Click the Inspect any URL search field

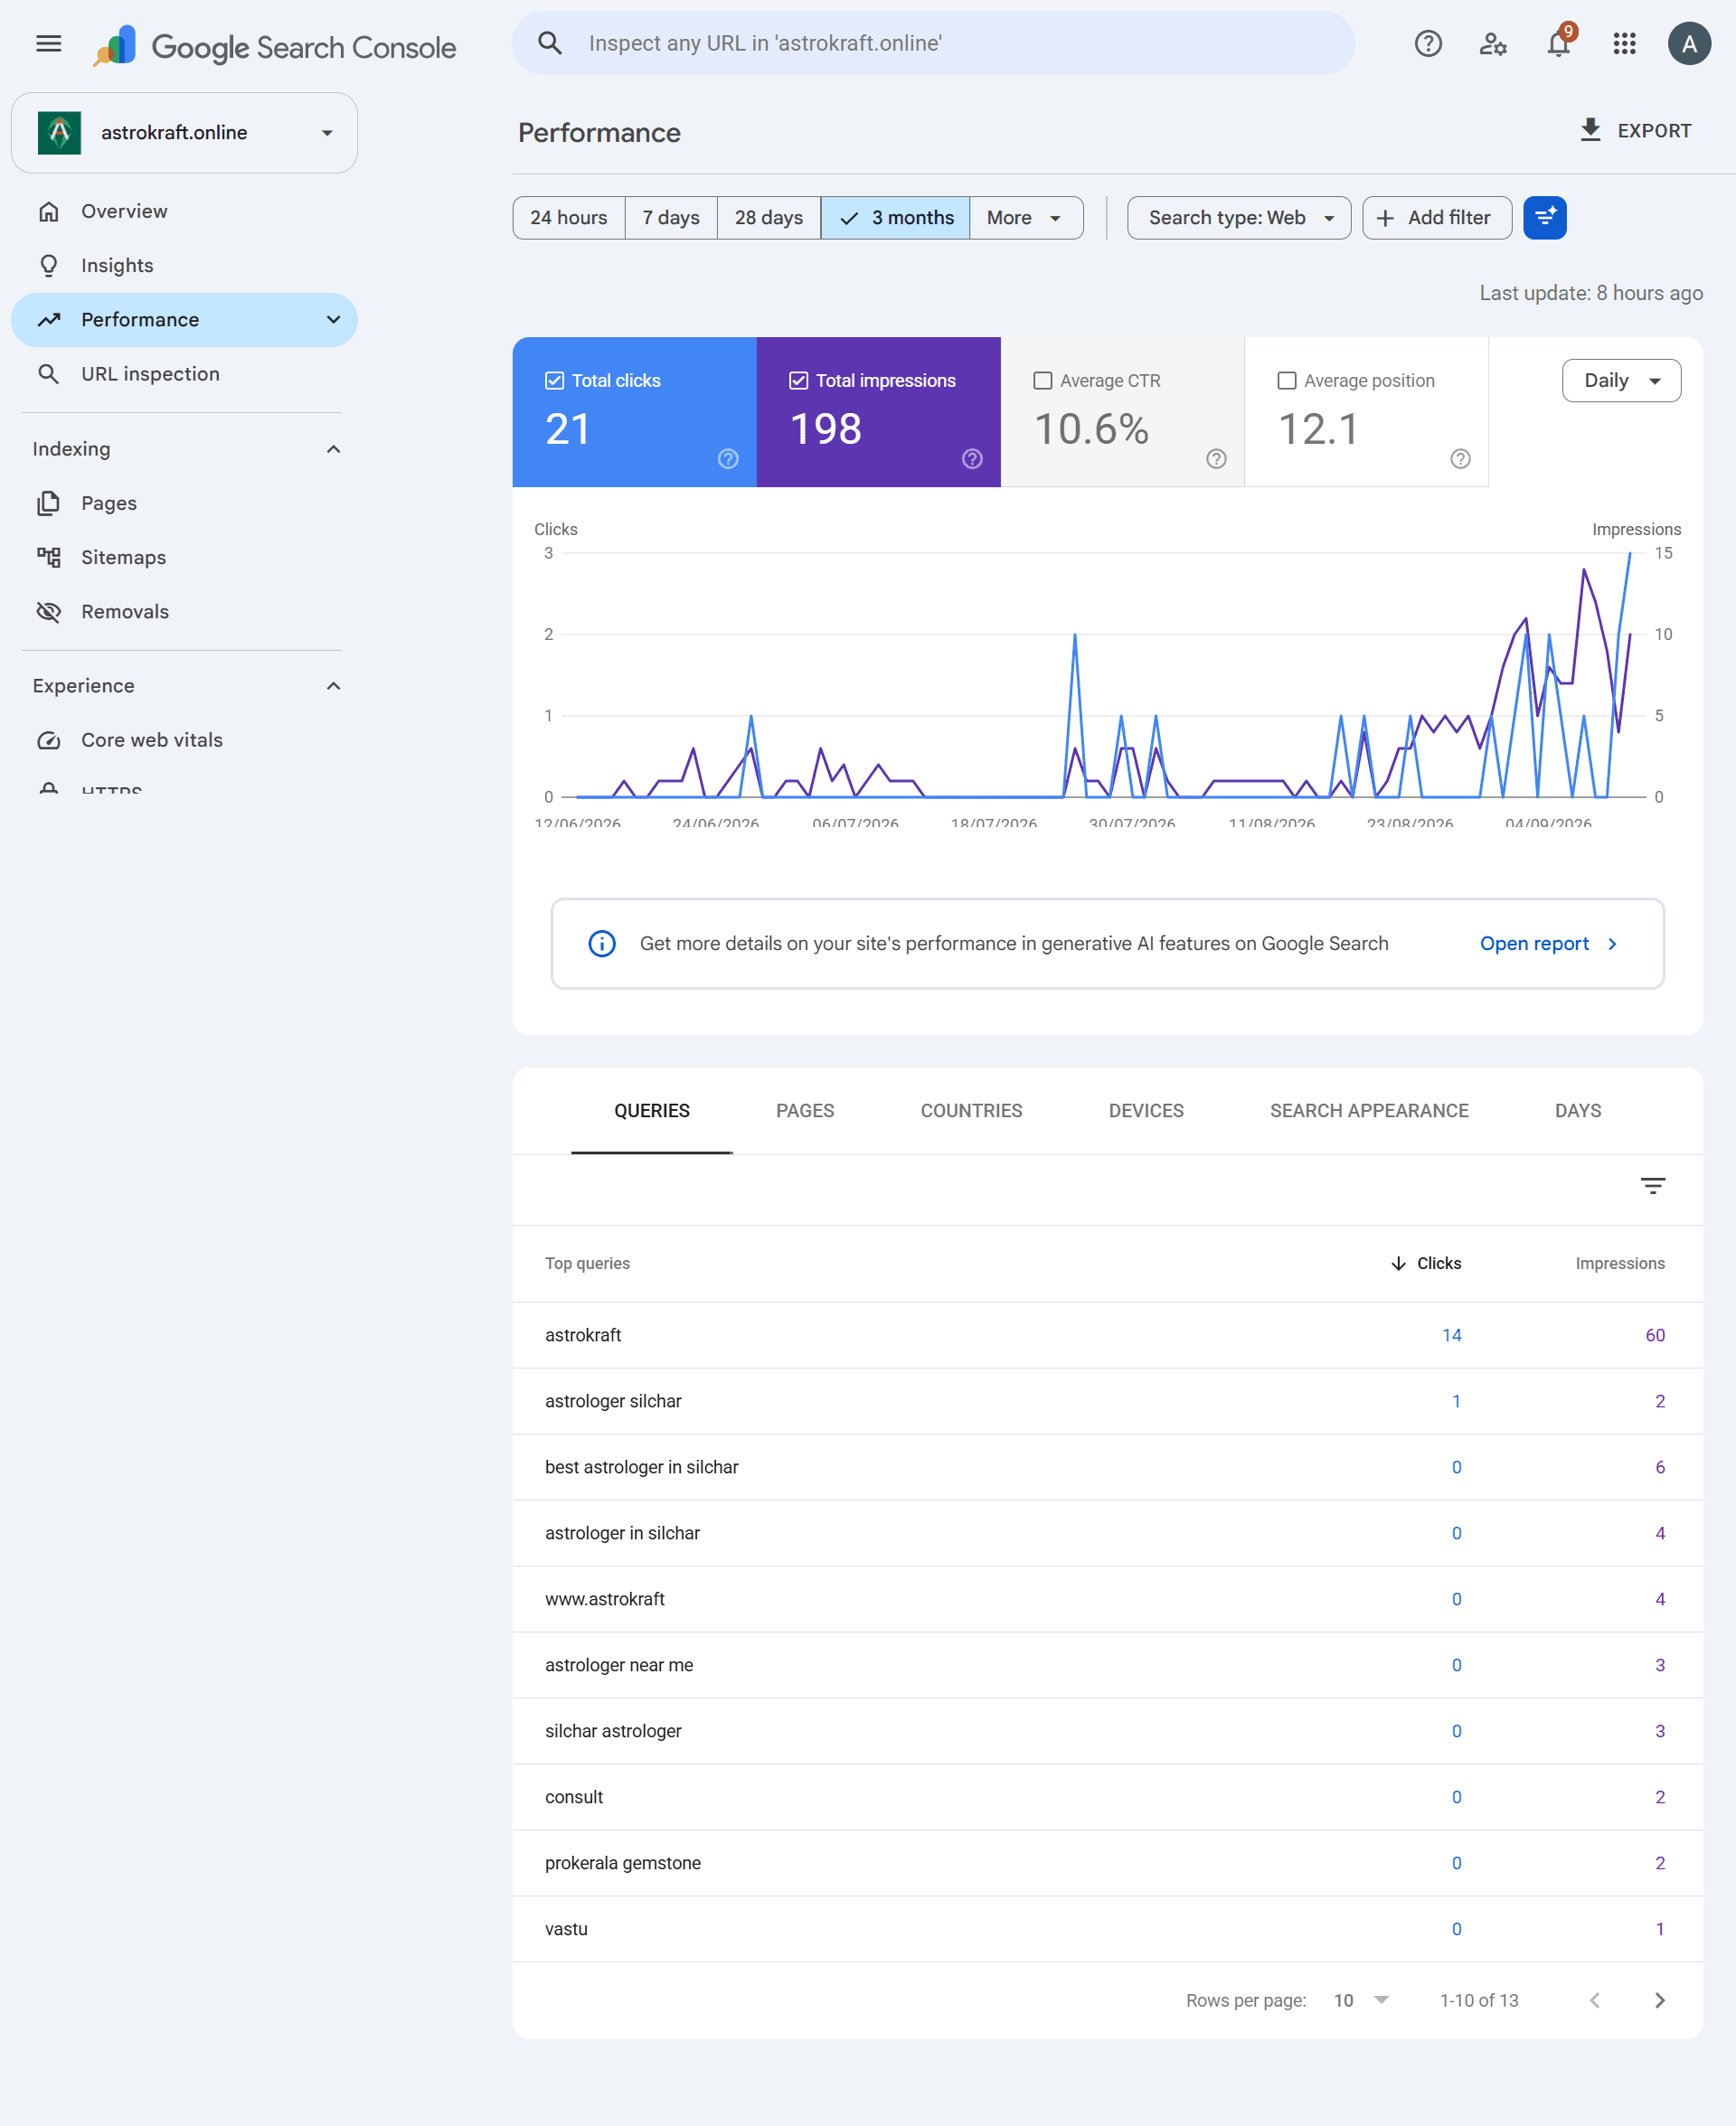click(x=933, y=43)
